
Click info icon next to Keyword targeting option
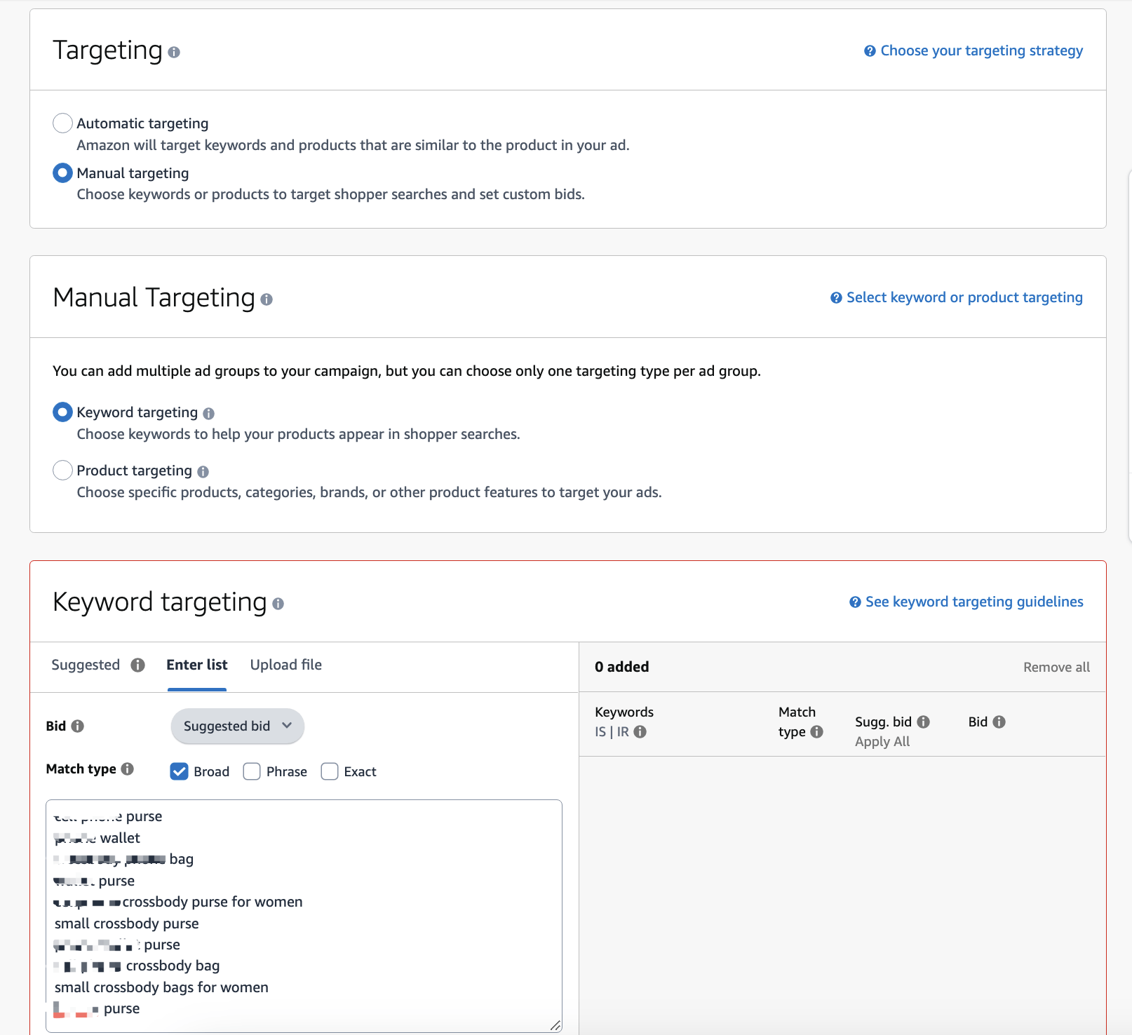point(208,414)
